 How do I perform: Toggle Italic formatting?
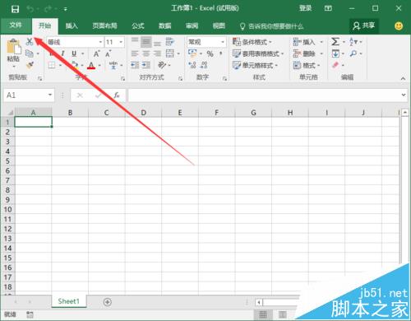tap(62, 53)
